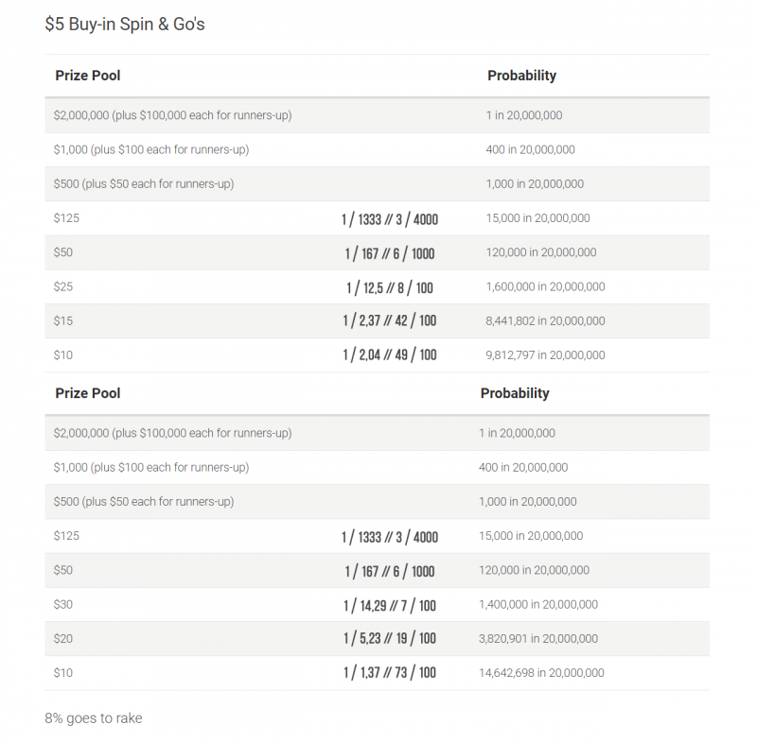Click the "8% goes to rake" note
Screen dimensions: 757x743
(x=94, y=718)
